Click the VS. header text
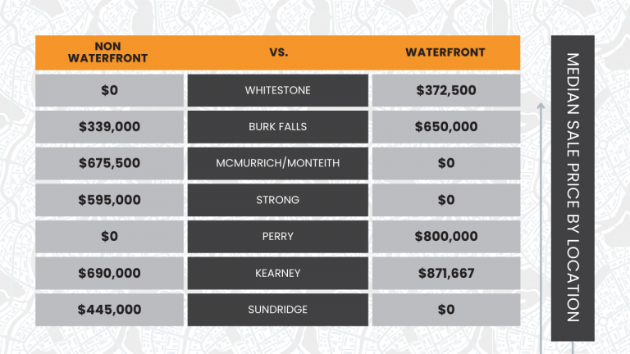 coord(278,52)
